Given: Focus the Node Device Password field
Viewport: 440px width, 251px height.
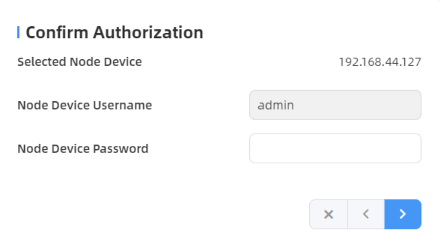Looking at the screenshot, I should pos(335,148).
